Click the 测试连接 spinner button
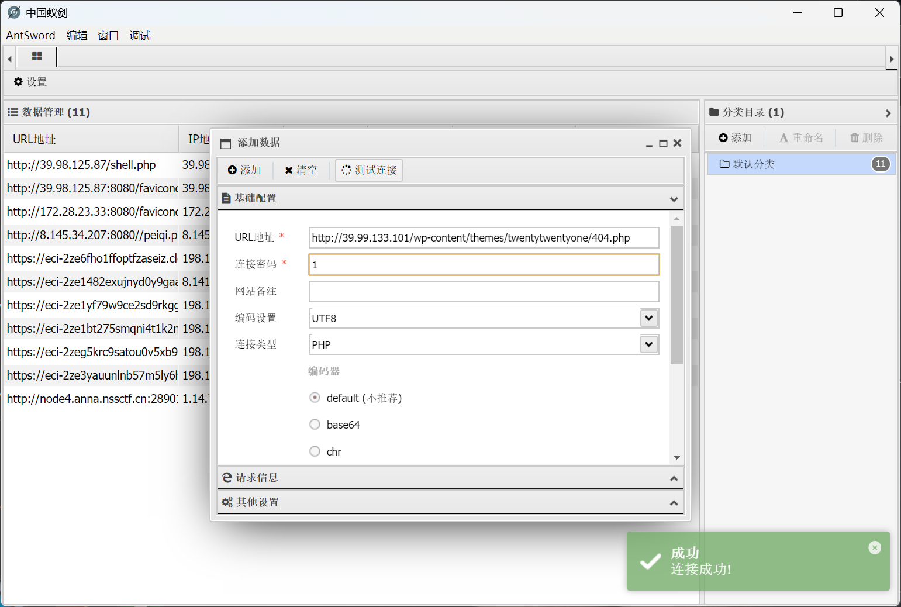901x607 pixels. 369,170
